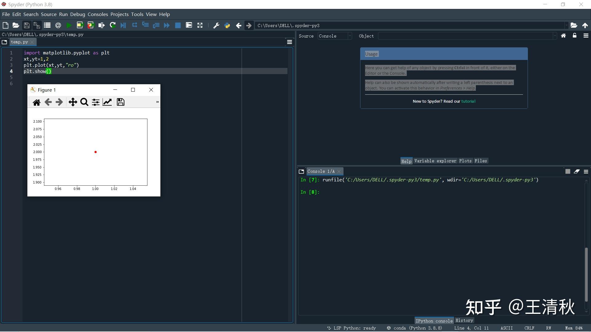Toggle the lock on the Help pane

(574, 36)
